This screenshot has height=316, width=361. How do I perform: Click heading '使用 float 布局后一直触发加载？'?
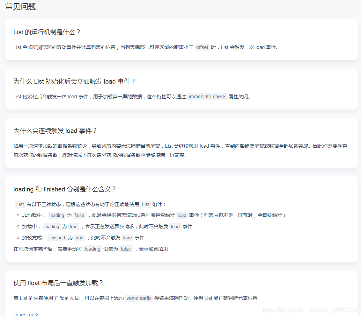point(58,283)
